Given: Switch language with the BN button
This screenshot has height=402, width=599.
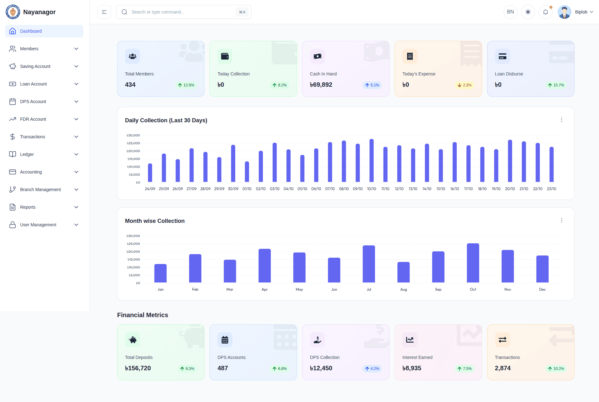Looking at the screenshot, I should pos(510,12).
